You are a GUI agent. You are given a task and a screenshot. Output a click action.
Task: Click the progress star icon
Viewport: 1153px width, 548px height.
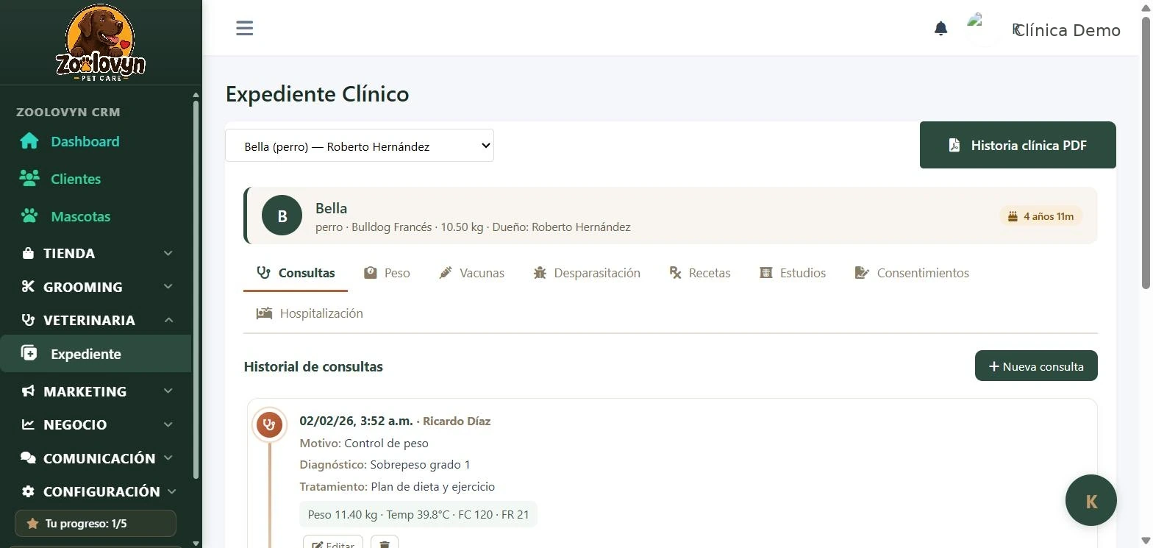point(32,524)
